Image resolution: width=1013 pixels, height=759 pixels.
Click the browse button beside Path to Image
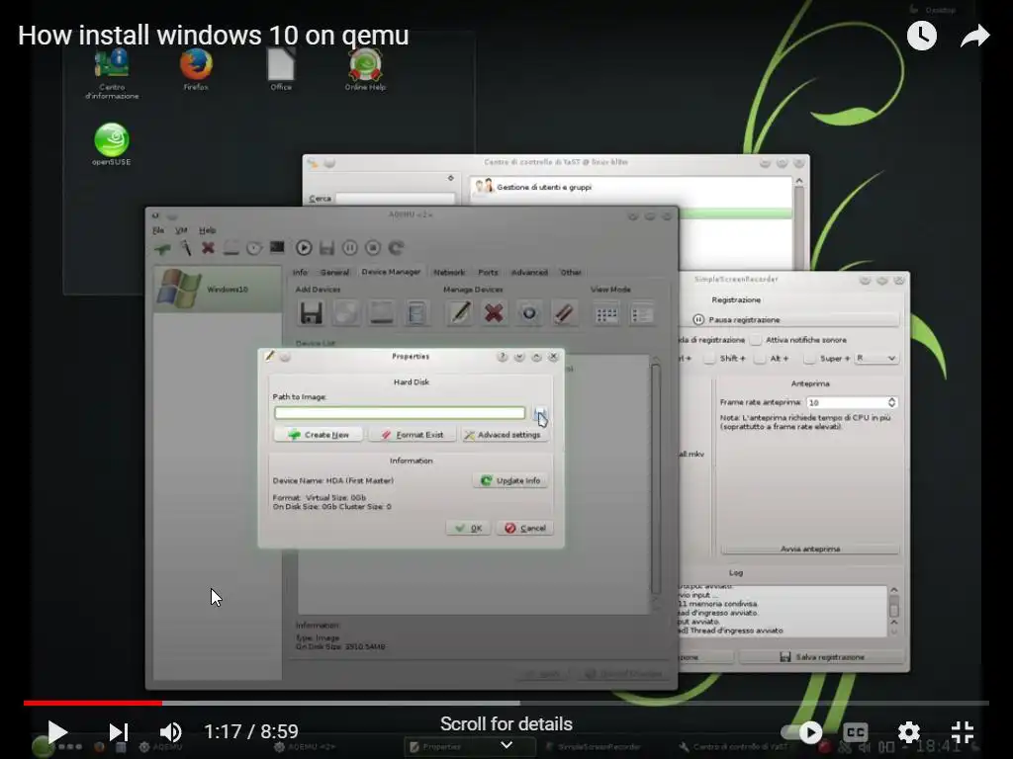[540, 413]
